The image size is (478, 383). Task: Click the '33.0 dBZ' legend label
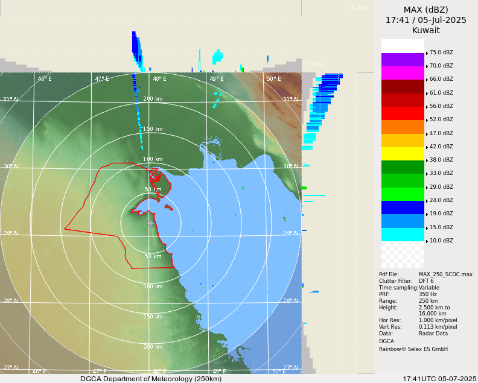[x=441, y=173]
